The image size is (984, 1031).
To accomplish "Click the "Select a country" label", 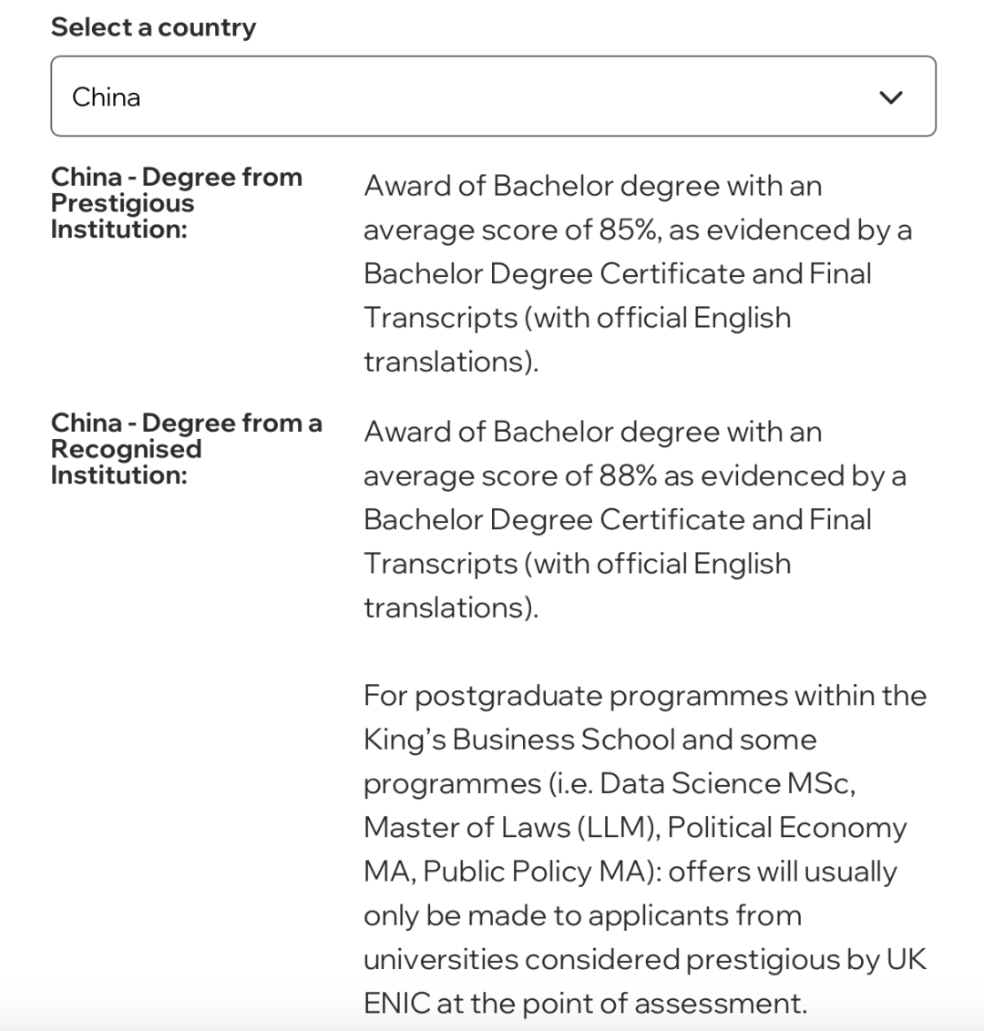I will (153, 27).
